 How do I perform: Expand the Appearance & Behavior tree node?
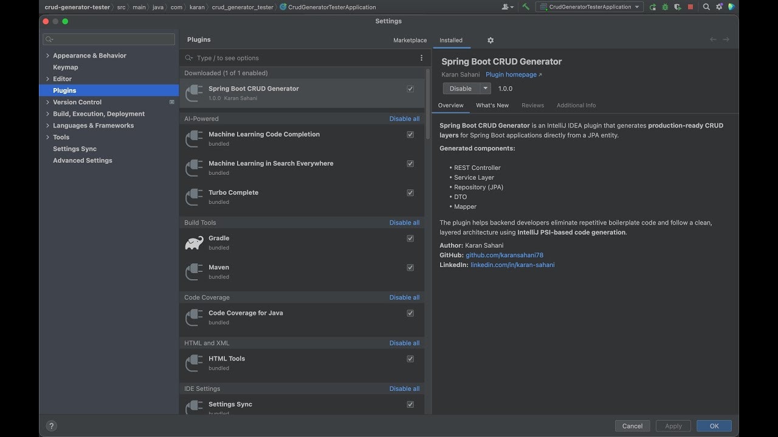coord(48,56)
